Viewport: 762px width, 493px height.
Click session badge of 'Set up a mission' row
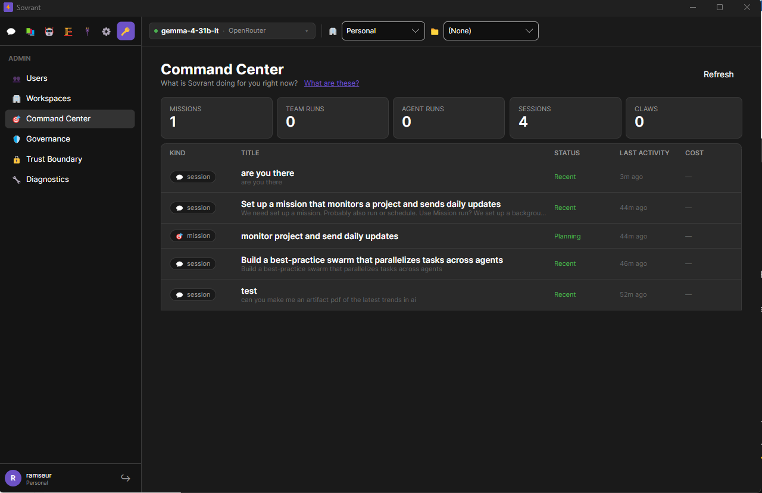click(193, 208)
